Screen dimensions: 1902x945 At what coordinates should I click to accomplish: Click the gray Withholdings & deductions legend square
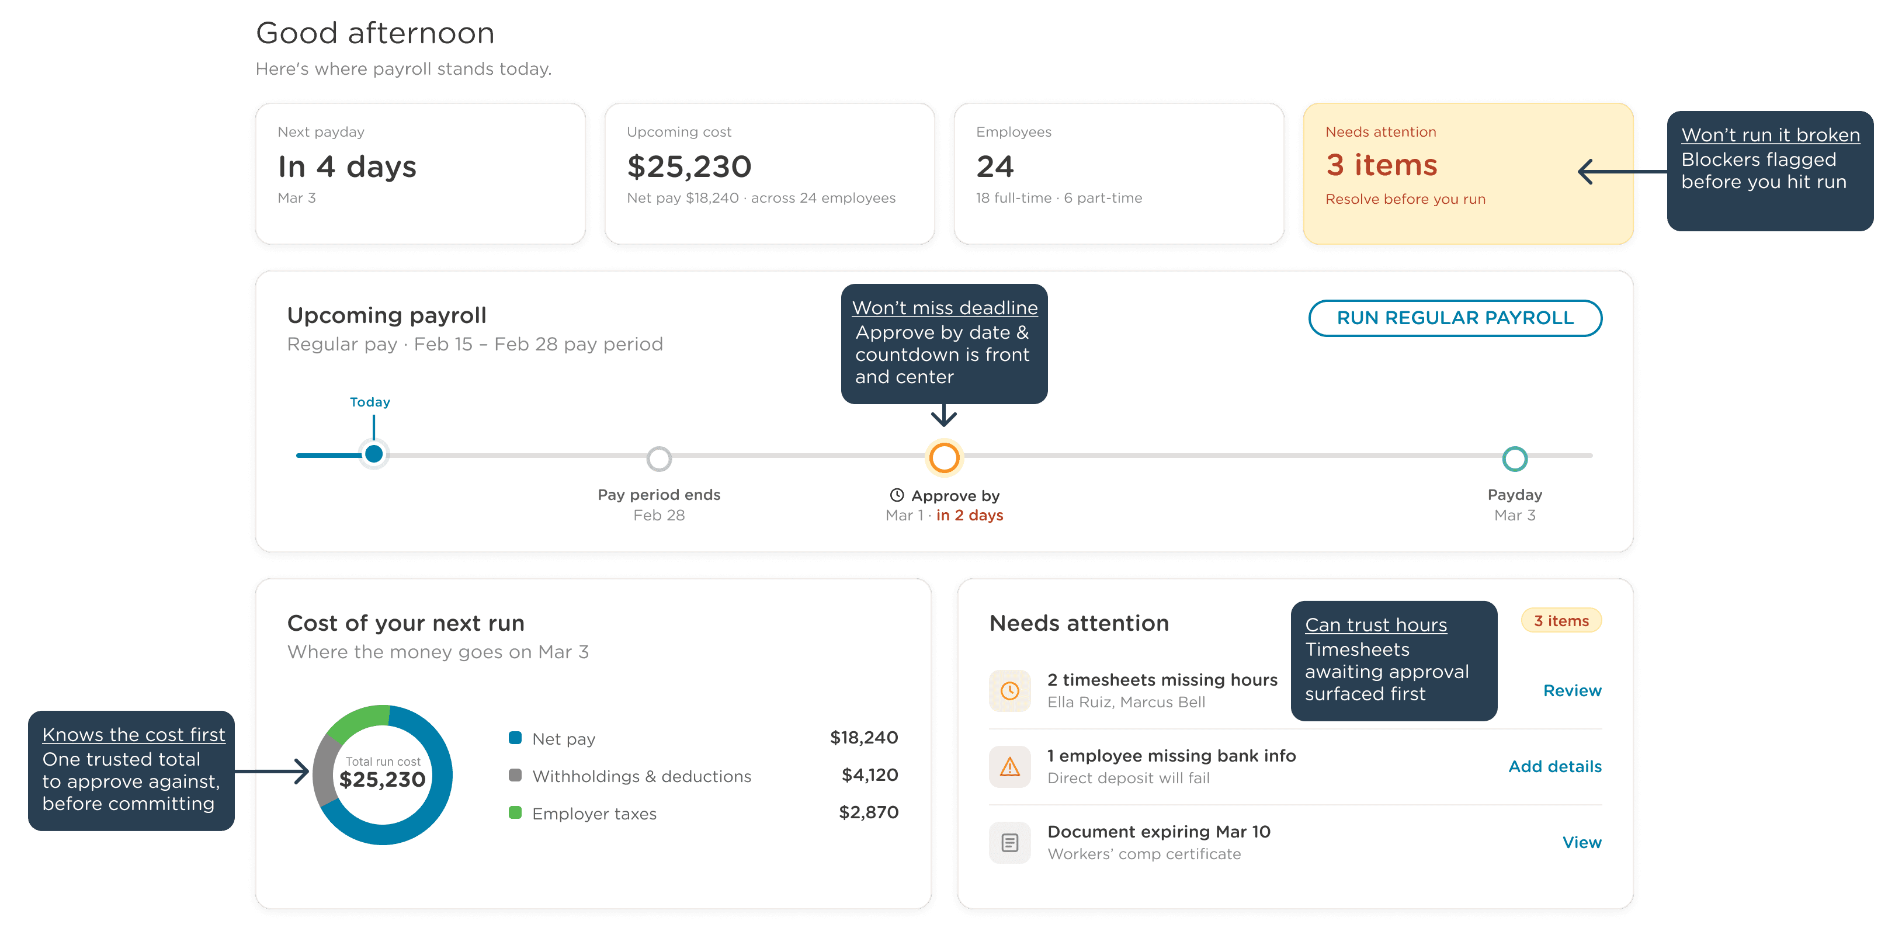pyautogui.click(x=515, y=775)
